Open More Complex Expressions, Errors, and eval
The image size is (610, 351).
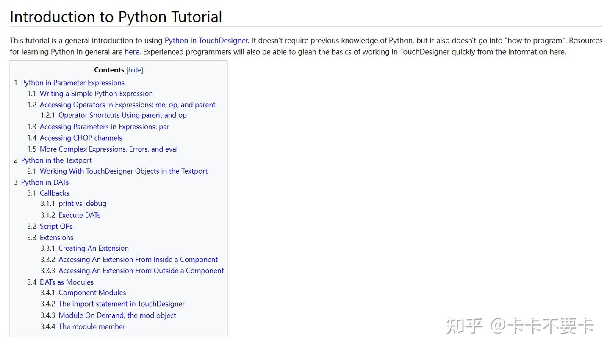(x=108, y=149)
